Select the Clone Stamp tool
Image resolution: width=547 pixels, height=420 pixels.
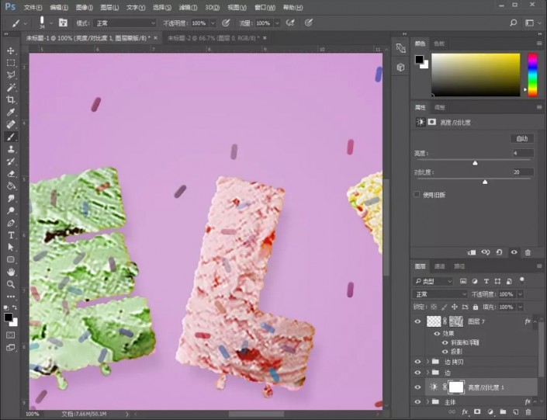click(11, 149)
